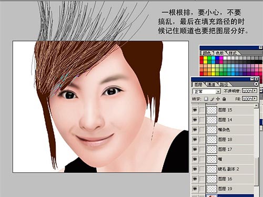Collapse the Swatches palette window
This screenshot has height=197, width=263.
(261, 47)
